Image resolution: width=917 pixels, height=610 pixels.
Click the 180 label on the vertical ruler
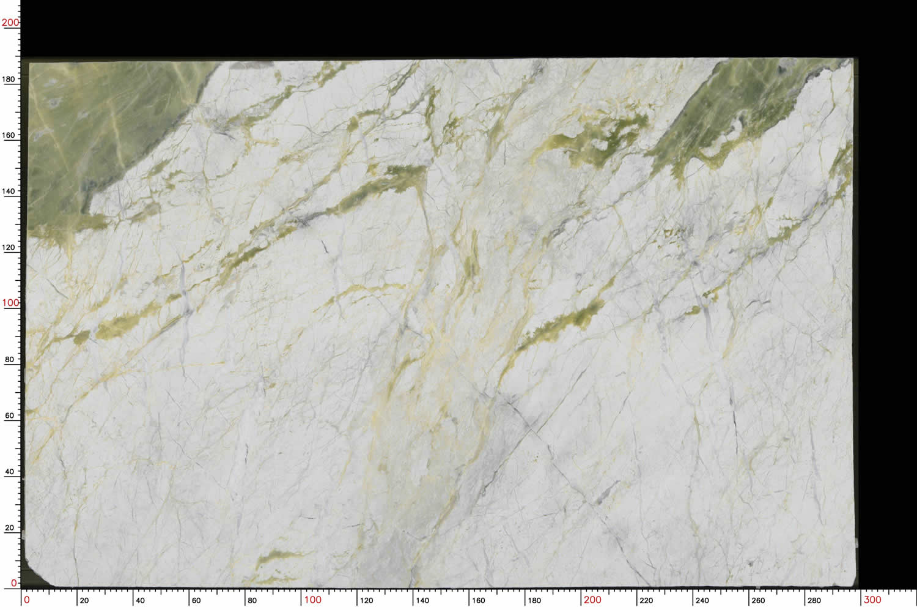(x=9, y=79)
